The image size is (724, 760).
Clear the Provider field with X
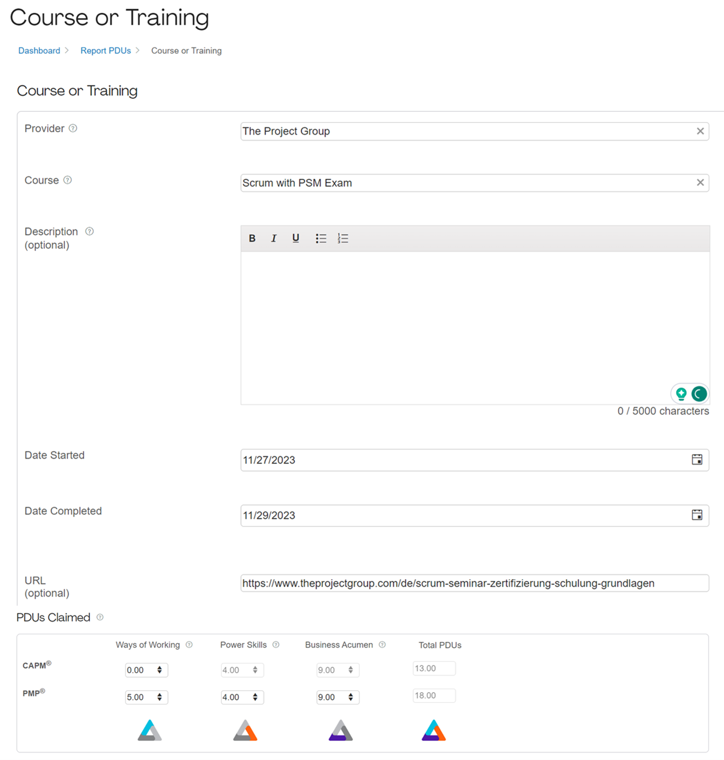pyautogui.click(x=700, y=131)
